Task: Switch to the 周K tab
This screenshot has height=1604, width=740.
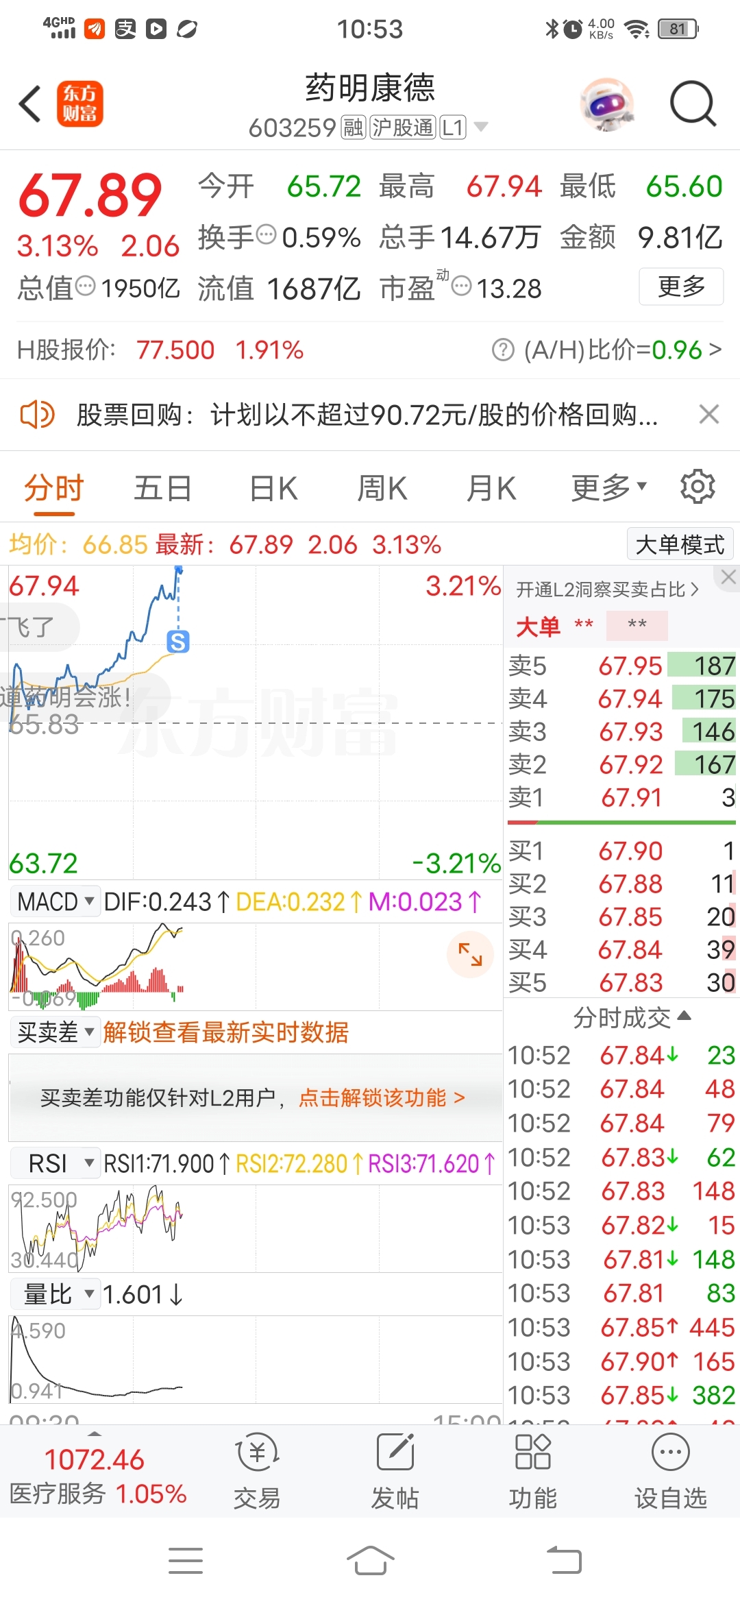Action: click(x=382, y=489)
